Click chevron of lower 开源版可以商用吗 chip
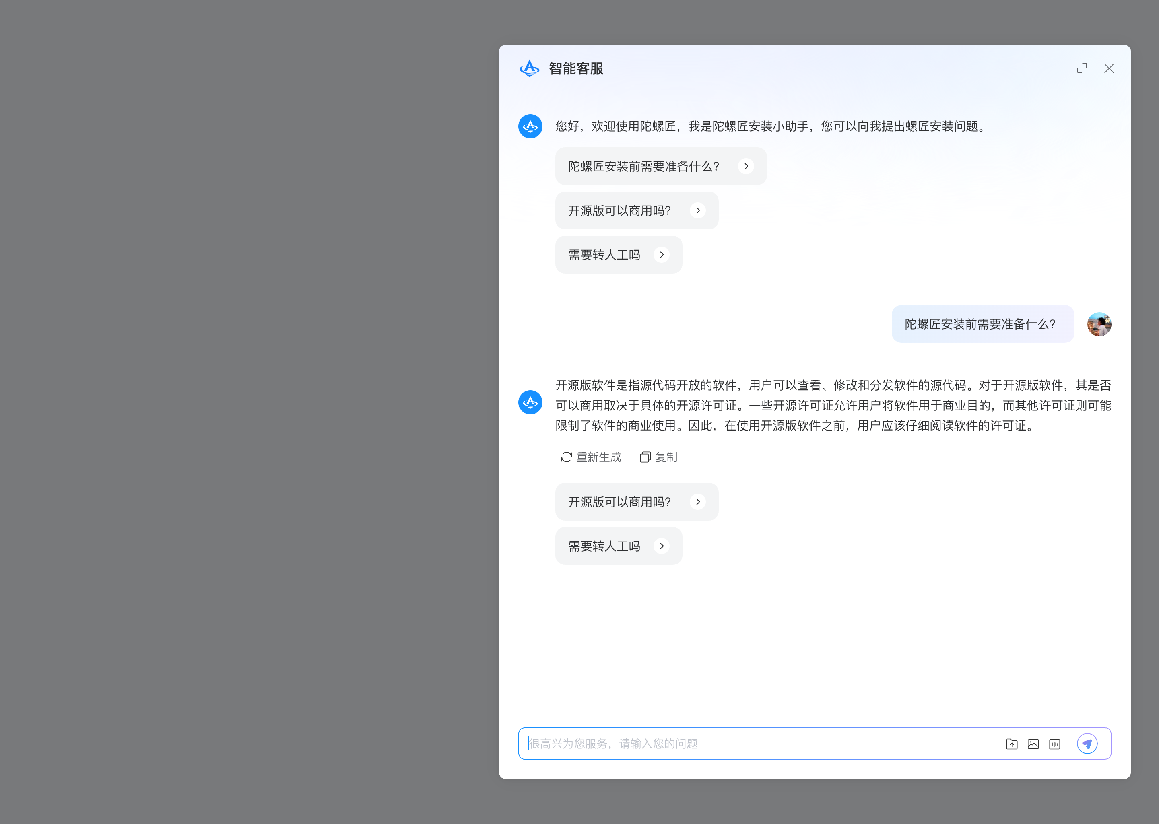Image resolution: width=1159 pixels, height=824 pixels. click(x=698, y=502)
